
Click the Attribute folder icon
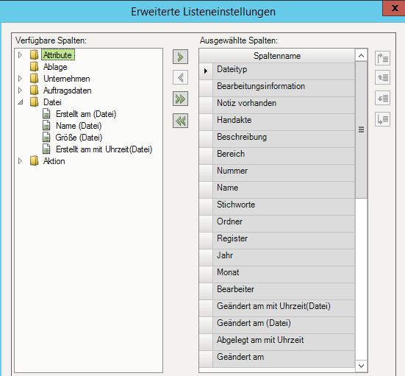point(34,55)
